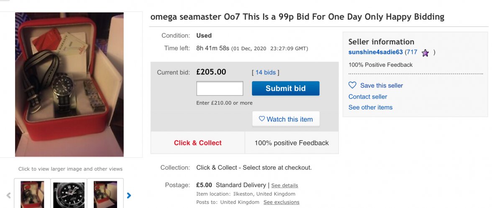Expand postage See details link
Viewport: 492px width, 208px height.
(284, 185)
